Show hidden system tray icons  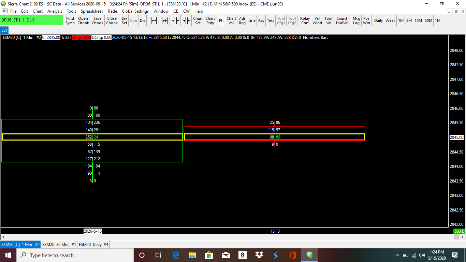[x=397, y=255]
